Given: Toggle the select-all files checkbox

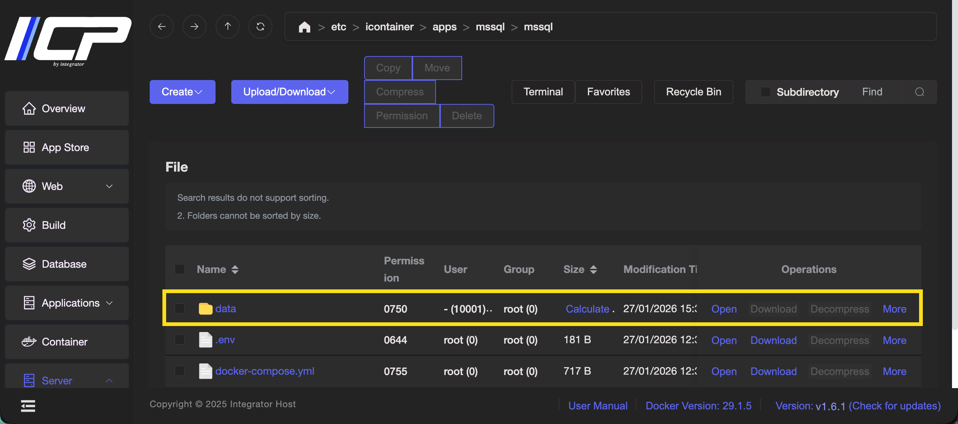Looking at the screenshot, I should 180,269.
